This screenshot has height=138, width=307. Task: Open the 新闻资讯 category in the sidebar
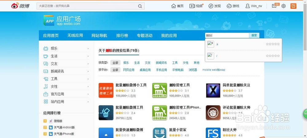[57, 71]
